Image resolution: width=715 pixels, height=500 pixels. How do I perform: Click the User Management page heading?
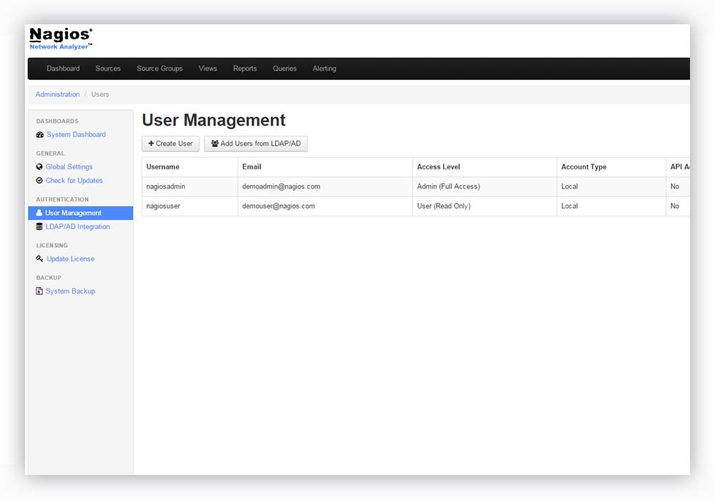213,120
